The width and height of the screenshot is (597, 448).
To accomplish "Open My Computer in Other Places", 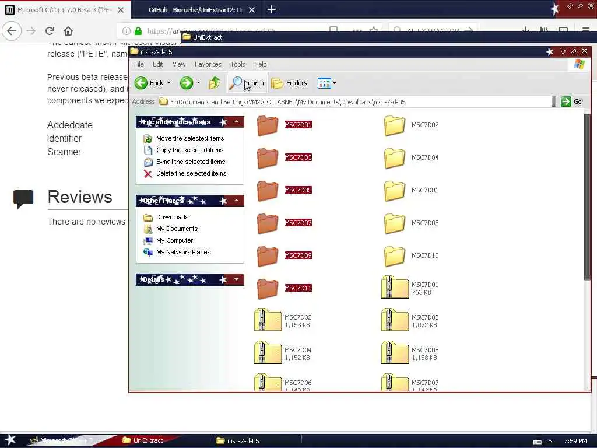I will (174, 240).
